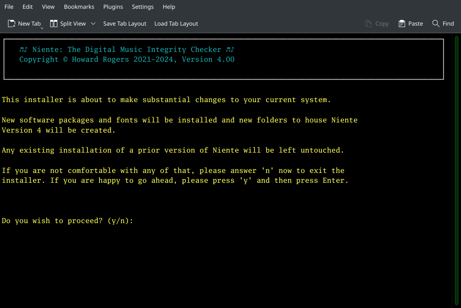Viewport: 461px width, 308px height.
Task: Open a New Tab via its toolbar icon
Action: (x=11, y=23)
